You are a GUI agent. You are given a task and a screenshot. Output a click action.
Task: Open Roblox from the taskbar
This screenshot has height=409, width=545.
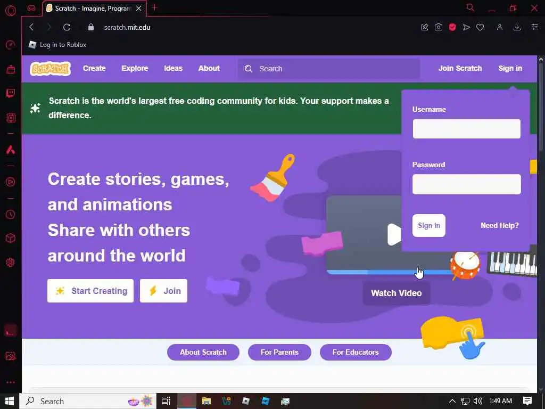coord(246,401)
